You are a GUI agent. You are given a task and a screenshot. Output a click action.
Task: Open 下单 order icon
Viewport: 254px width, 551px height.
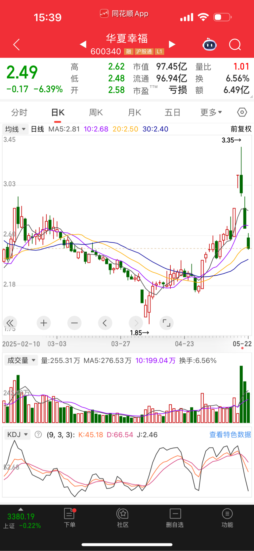pos(69,518)
